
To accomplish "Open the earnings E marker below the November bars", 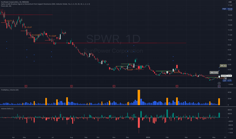I will [114, 86].
